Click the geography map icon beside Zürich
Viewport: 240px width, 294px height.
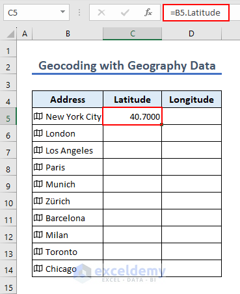(38, 201)
